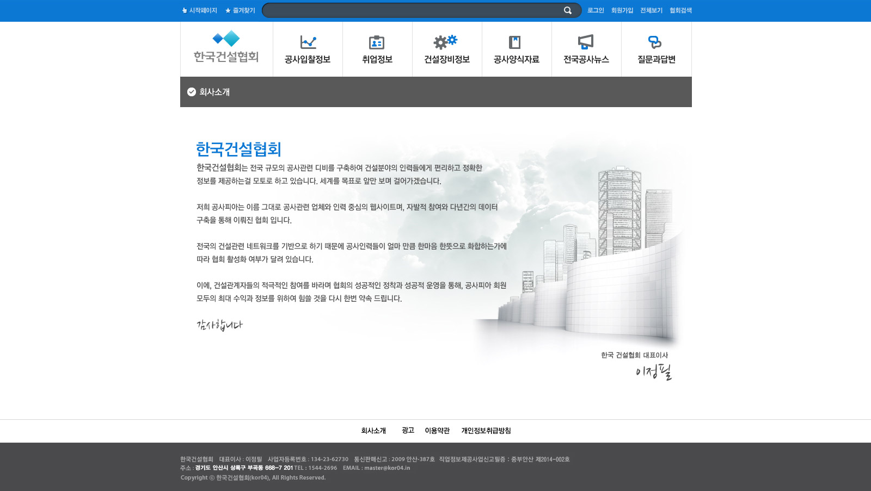
Task: Open the footer 회사소개 link
Action: [x=373, y=431]
